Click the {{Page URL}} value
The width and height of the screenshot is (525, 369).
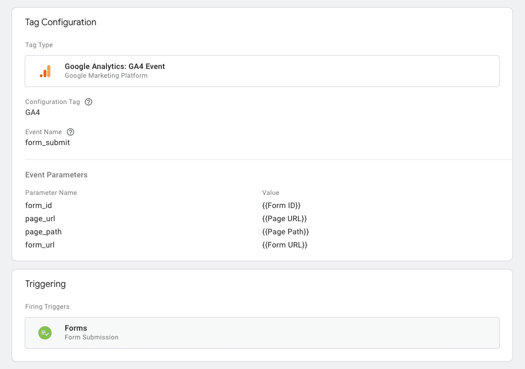(x=284, y=219)
